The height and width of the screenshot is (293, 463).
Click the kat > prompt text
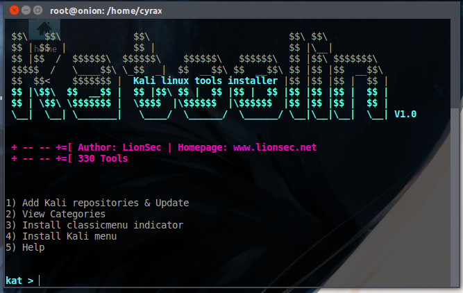pyautogui.click(x=19, y=281)
